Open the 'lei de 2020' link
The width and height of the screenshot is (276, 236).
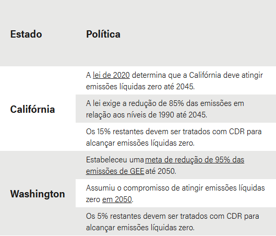pos(111,75)
